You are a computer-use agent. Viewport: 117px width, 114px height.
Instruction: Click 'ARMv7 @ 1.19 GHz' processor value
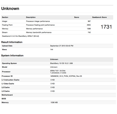(58, 71)
